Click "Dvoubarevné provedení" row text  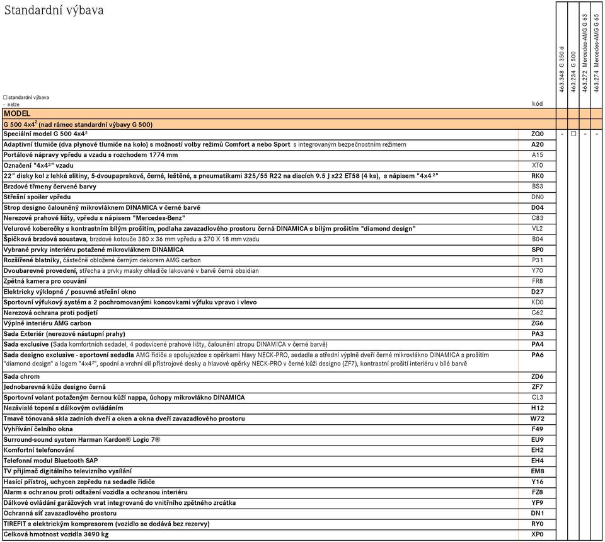pyautogui.click(x=131, y=271)
